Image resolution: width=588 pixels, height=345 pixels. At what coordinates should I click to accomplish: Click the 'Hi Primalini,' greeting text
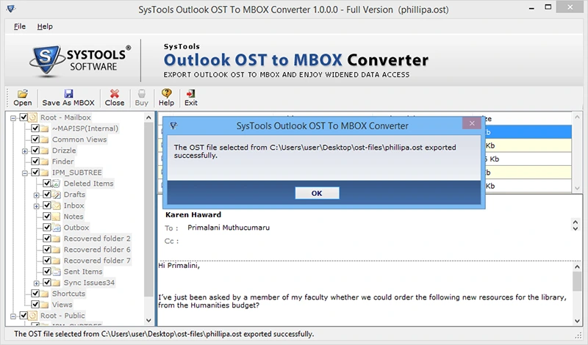(x=179, y=266)
